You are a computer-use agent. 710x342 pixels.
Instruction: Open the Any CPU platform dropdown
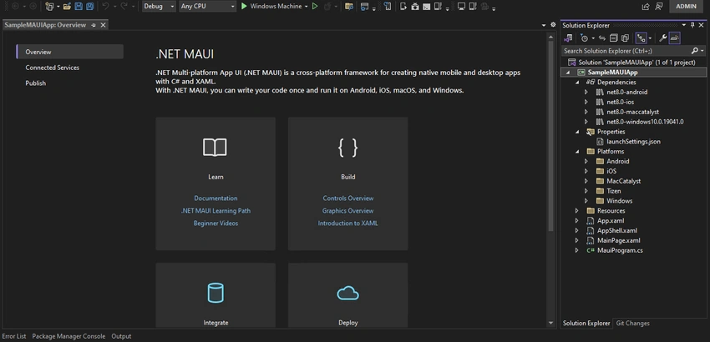pos(207,7)
